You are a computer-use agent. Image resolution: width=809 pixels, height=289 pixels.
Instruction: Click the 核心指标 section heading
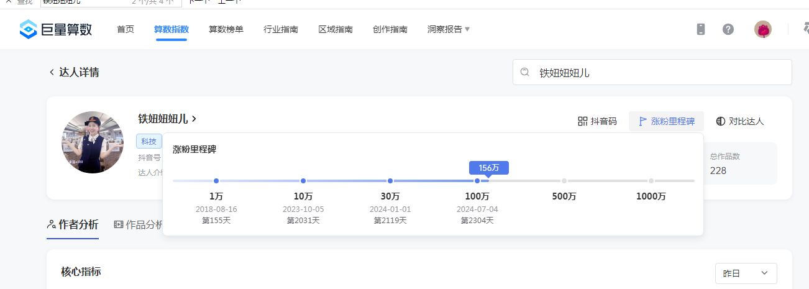coord(81,272)
